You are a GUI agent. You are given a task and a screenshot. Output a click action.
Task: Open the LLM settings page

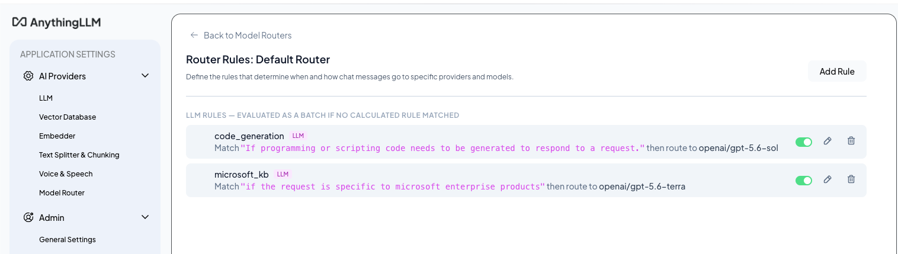coord(46,98)
